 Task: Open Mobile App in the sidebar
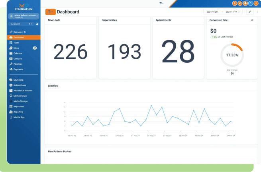click(x=24, y=117)
